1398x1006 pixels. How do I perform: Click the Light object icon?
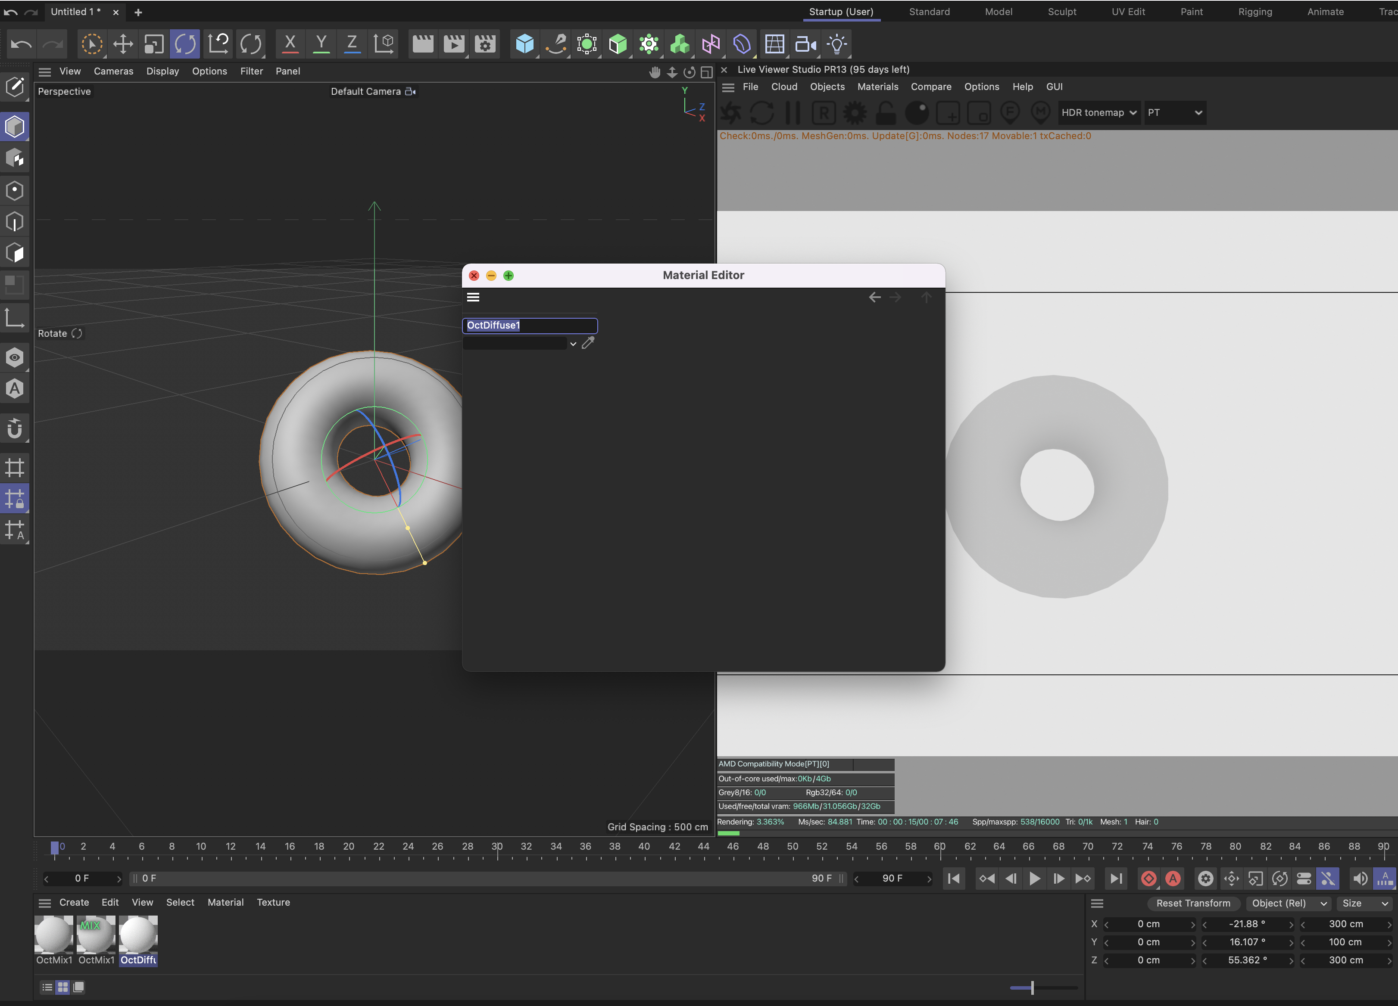click(836, 44)
